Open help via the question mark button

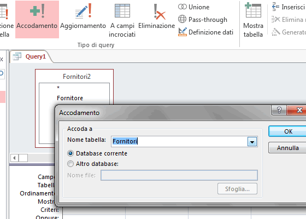click(279, 110)
